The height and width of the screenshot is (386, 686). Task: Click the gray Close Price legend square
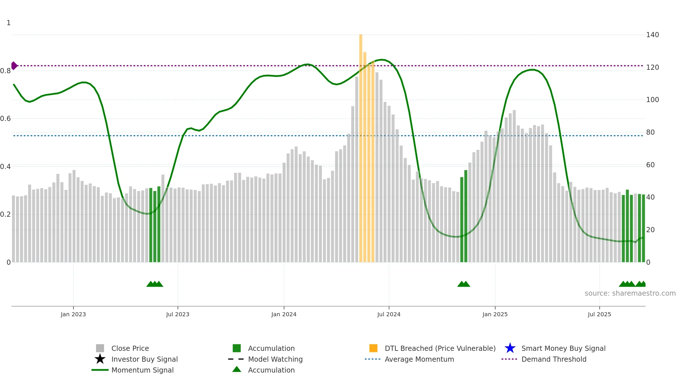click(x=100, y=348)
